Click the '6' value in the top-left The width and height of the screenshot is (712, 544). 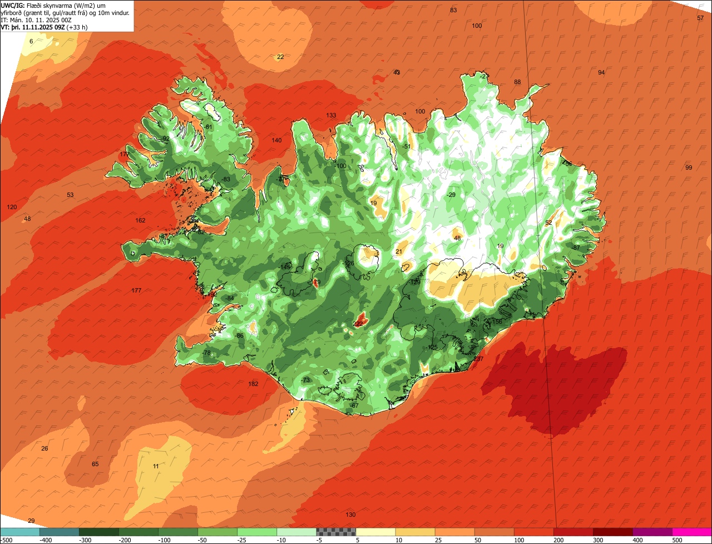tap(31, 41)
